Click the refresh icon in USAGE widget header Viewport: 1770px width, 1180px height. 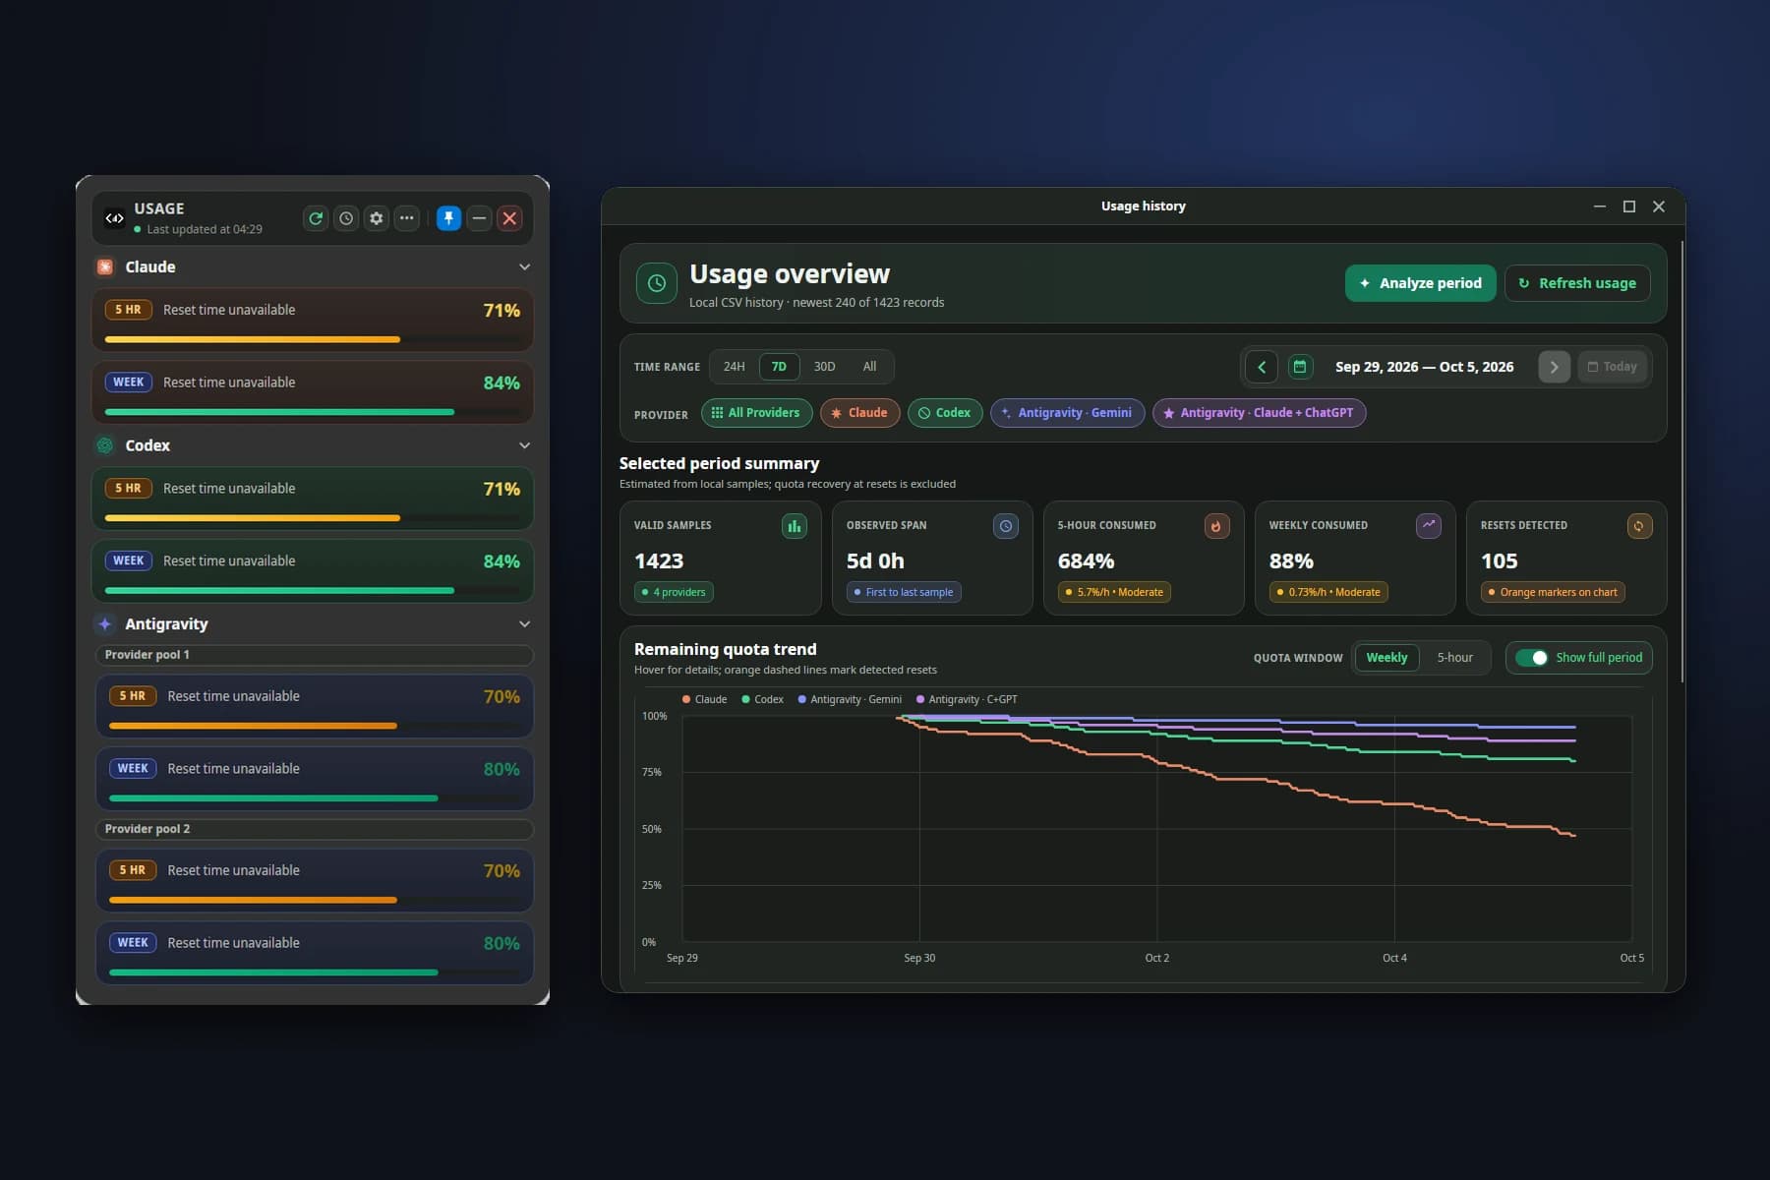[x=316, y=218]
